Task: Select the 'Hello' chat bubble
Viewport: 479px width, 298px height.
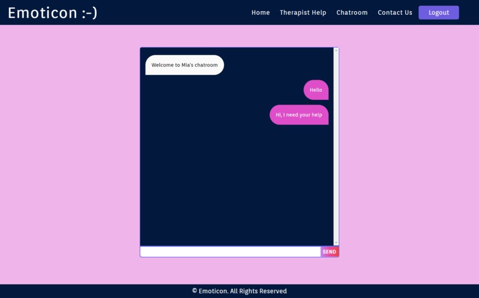Action: click(x=316, y=90)
